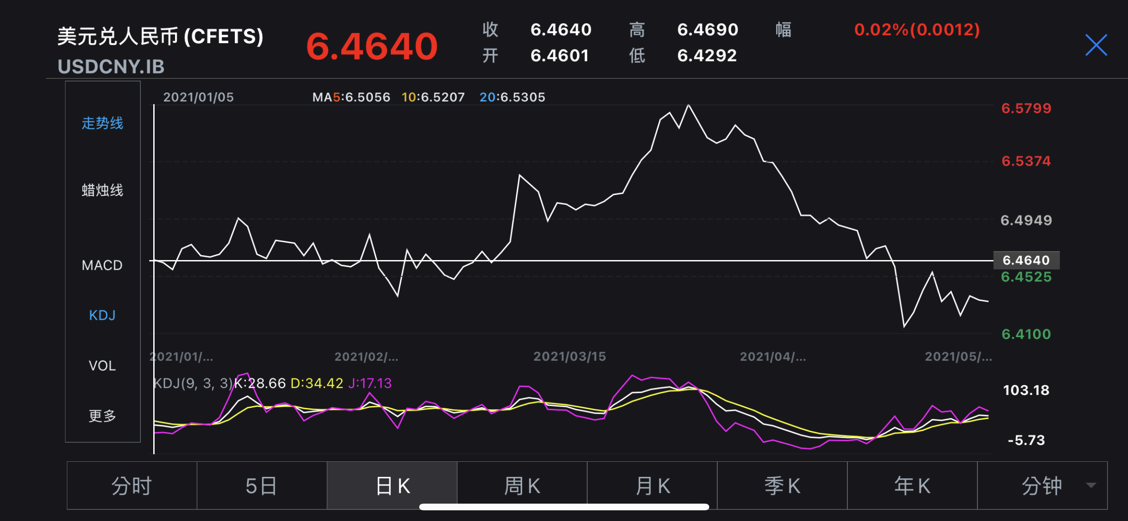Click the 6.5374 price axis label
This screenshot has height=521, width=1128.
point(1026,161)
